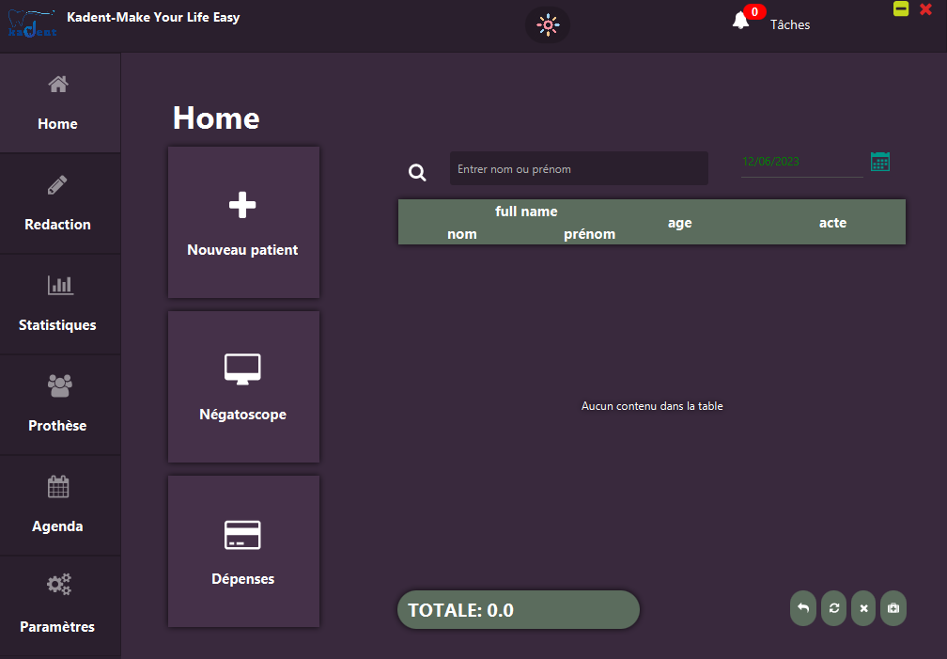Image resolution: width=947 pixels, height=659 pixels.
Task: Open the Négatoscope tile
Action: pos(243,386)
